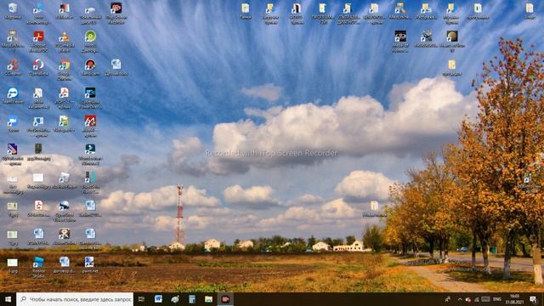The height and width of the screenshot is (306, 544).
Task: Open File Explorer from the taskbar
Action: tap(208, 299)
